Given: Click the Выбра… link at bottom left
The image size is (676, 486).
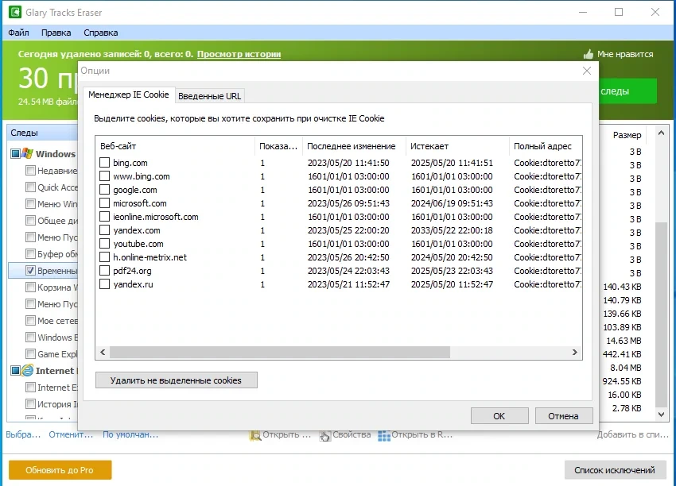Looking at the screenshot, I should click(x=23, y=434).
